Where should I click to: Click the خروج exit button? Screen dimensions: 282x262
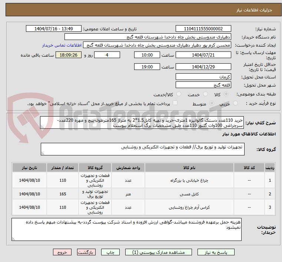62,252
